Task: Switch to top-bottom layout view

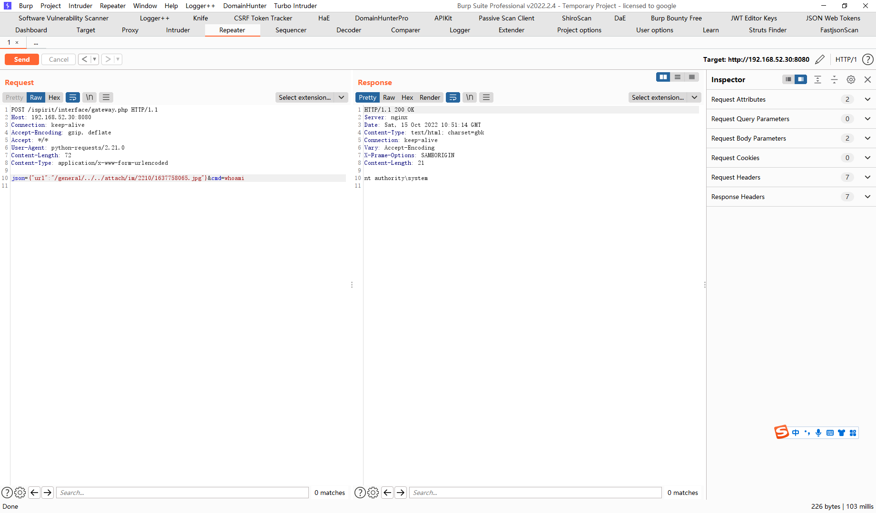Action: (x=678, y=77)
